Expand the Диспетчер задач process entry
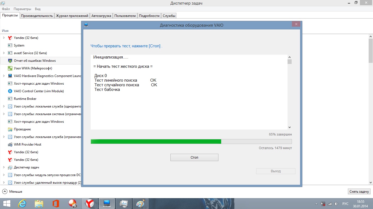Viewport: 373px width, 209px height. (4, 167)
